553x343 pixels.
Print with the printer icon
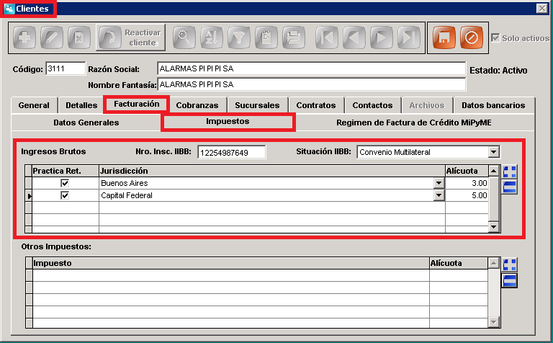click(x=294, y=37)
